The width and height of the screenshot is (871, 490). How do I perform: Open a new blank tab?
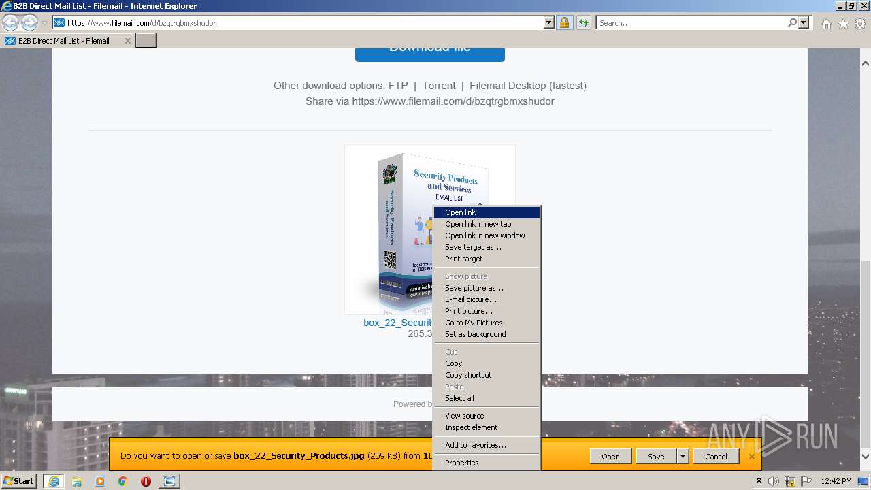point(146,41)
